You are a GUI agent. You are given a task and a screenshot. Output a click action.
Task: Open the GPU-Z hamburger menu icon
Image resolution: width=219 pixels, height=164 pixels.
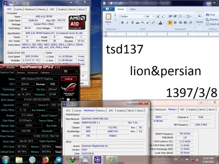pos(77,71)
